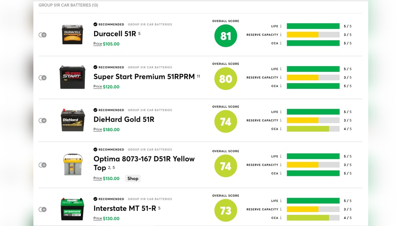This screenshot has width=402, height=226.
Task: Enable compare toggle for DieHard Gold 51R
Action: tap(43, 120)
